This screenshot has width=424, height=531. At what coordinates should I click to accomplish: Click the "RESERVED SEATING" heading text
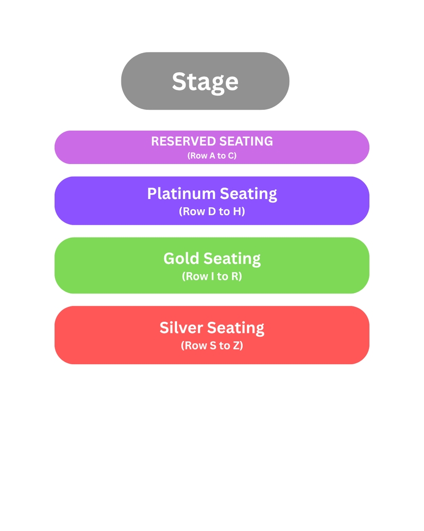tap(211, 141)
